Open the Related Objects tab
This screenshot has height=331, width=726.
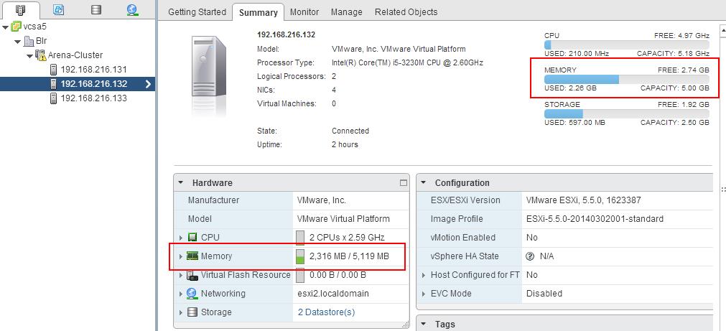click(406, 12)
